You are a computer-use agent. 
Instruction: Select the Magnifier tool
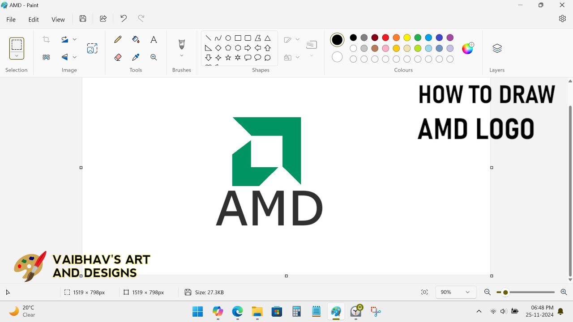[x=154, y=57]
